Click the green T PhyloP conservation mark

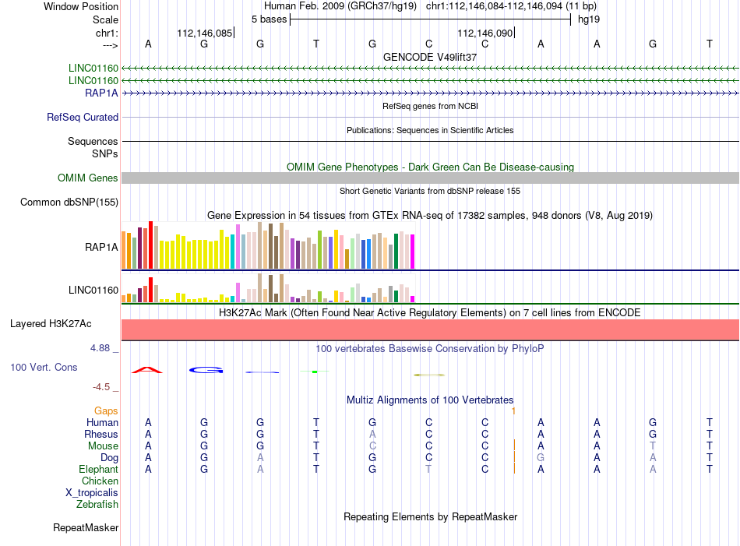pyautogui.click(x=315, y=372)
